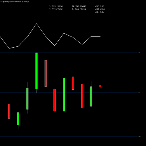Click the top price axis label

click(x=139, y=52)
